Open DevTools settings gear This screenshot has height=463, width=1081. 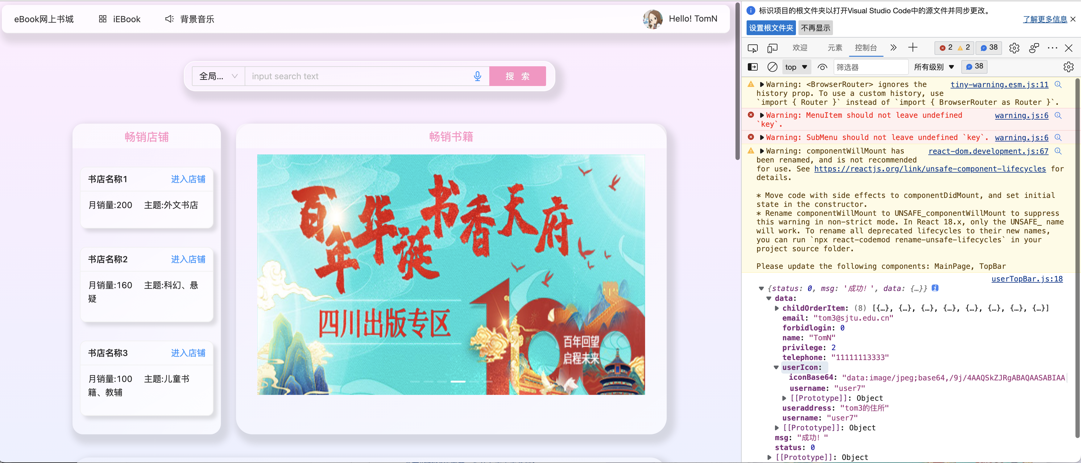(1015, 48)
